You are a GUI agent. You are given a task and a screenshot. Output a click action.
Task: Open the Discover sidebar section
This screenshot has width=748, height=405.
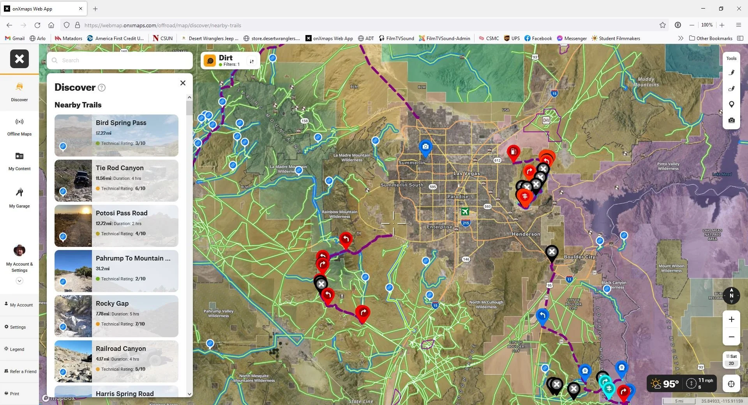pyautogui.click(x=19, y=92)
